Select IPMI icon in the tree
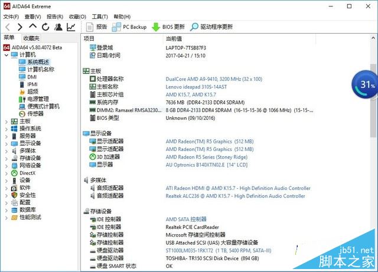The height and width of the screenshot is (272, 378). pyautogui.click(x=22, y=84)
